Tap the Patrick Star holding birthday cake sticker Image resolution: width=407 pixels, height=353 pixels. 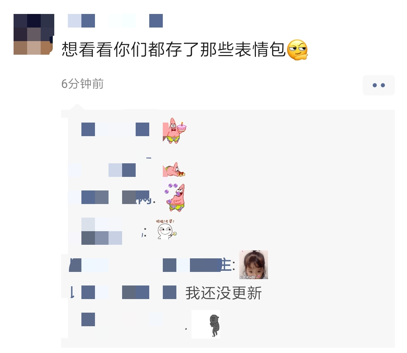(x=174, y=130)
